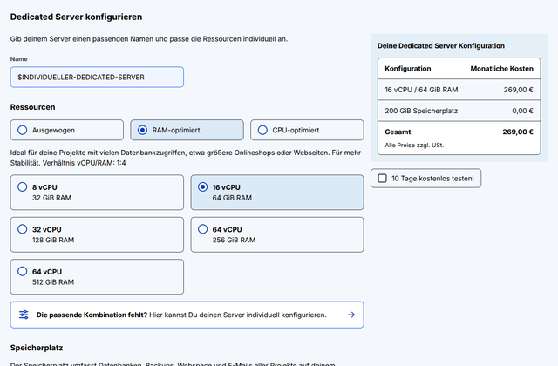The image size is (558, 366).
Task: Choose the 16 vCPU 64 GiB RAM option
Action: click(277, 193)
